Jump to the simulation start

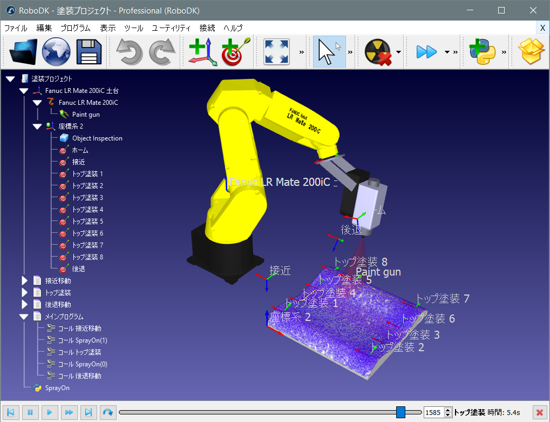pos(11,412)
